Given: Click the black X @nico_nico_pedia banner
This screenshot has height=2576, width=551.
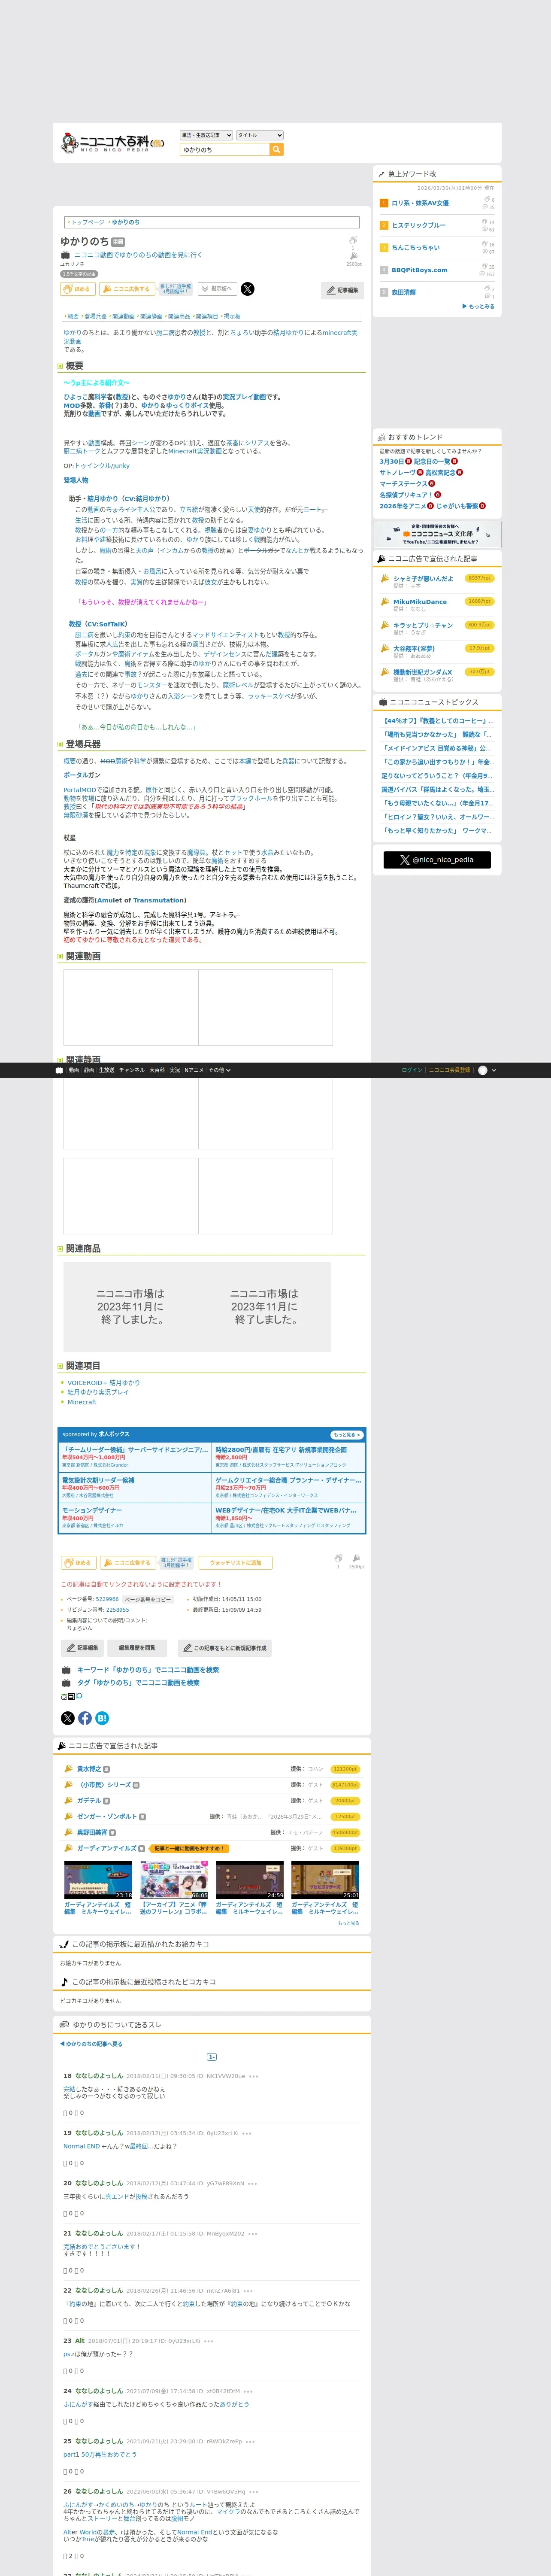Looking at the screenshot, I should coord(436,859).
